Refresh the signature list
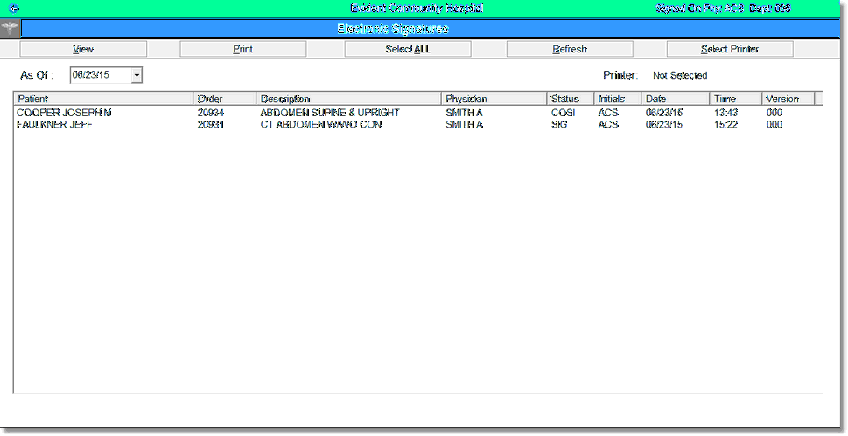Screen dimensions: 848x436 (x=570, y=49)
